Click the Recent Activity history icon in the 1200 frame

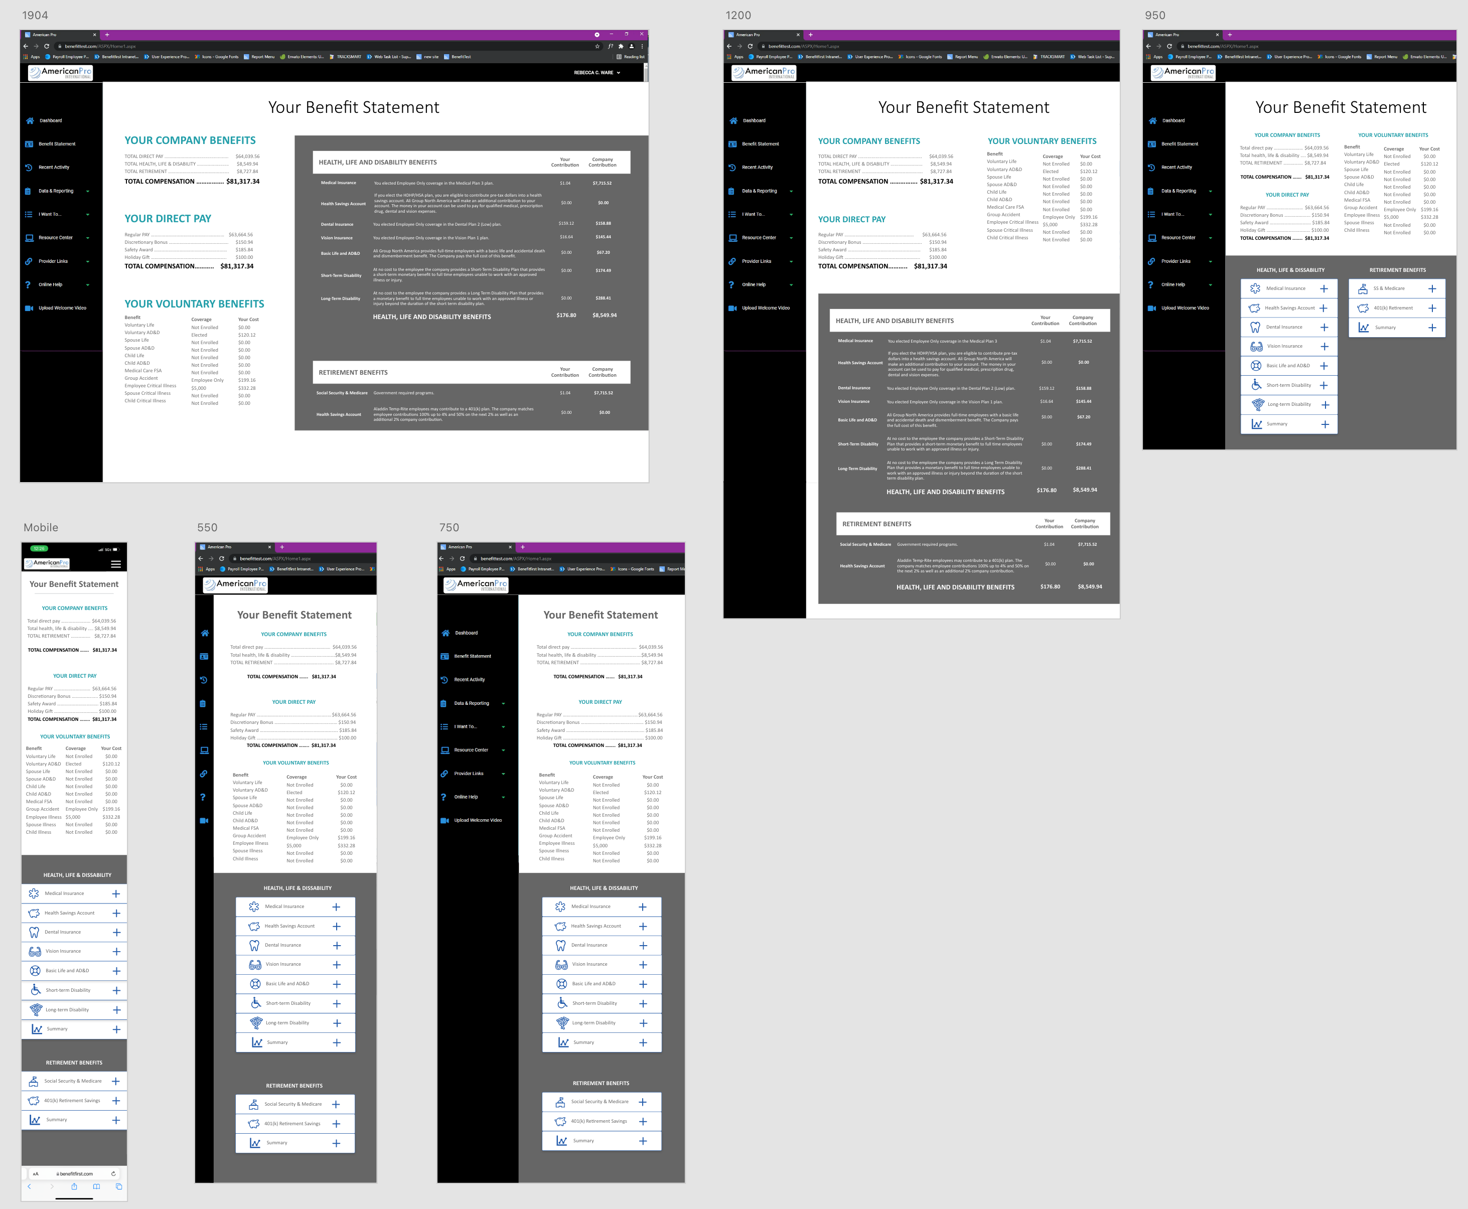(x=732, y=167)
